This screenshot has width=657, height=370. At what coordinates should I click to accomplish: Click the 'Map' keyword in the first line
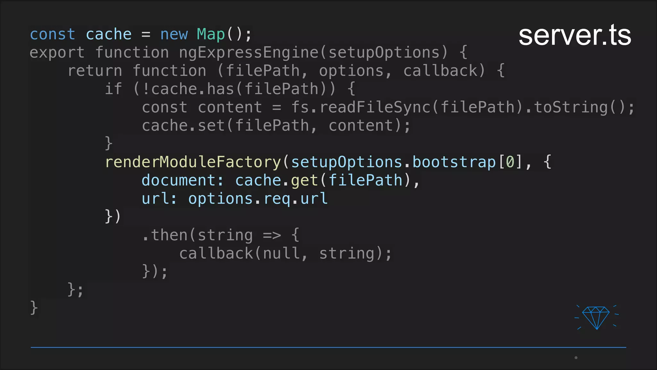point(211,34)
